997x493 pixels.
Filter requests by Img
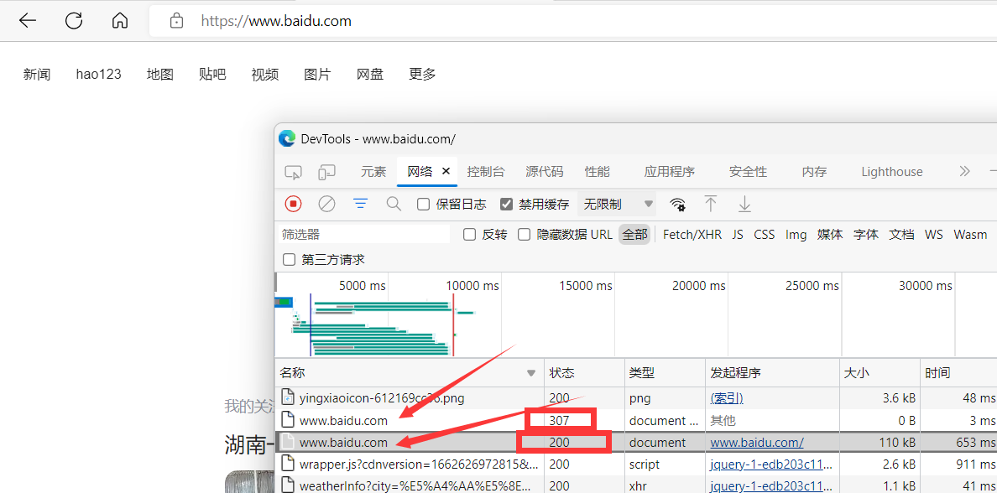coord(796,235)
